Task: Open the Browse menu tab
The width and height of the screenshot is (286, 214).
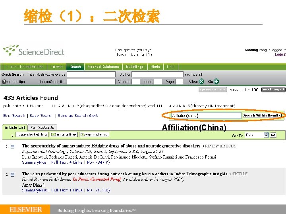Action: click(x=56, y=67)
